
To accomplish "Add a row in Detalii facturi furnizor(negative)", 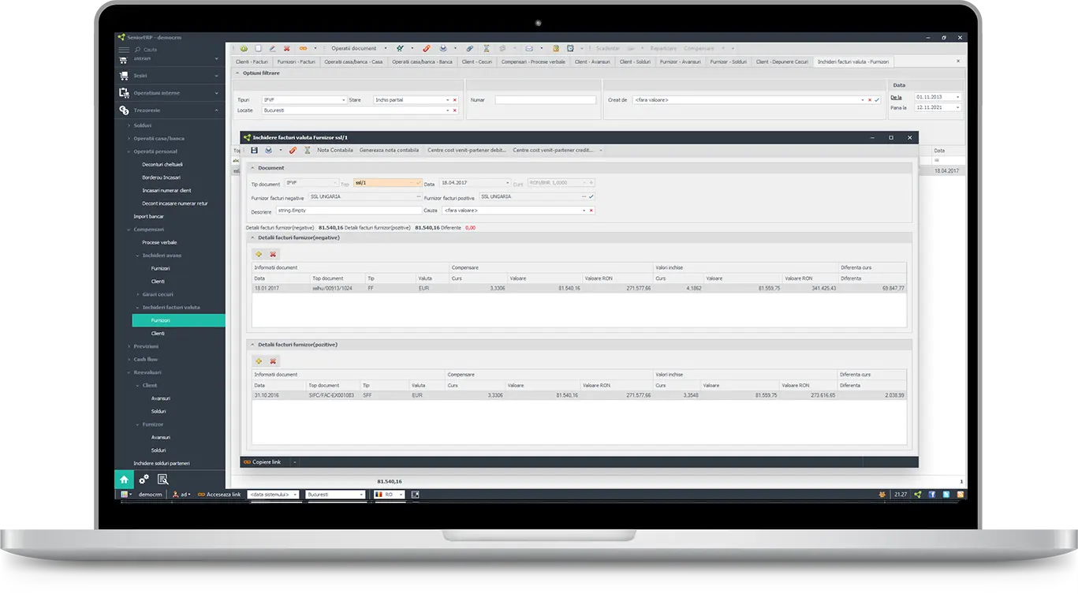I will 259,254.
